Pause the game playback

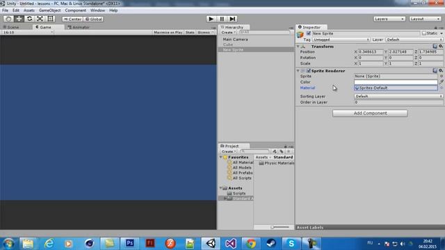[222, 19]
